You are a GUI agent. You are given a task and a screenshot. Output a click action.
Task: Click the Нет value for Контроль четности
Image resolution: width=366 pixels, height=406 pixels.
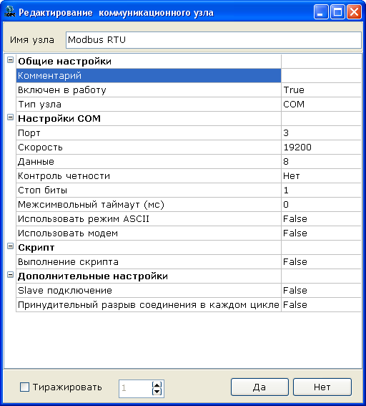point(321,176)
